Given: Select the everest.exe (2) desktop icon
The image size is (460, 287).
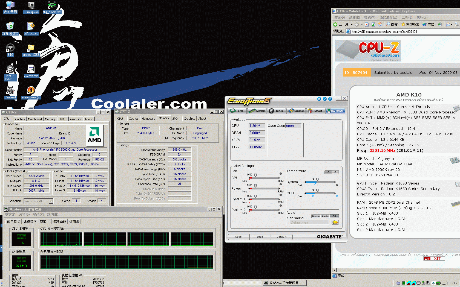Looking at the screenshot, I should point(31,93).
